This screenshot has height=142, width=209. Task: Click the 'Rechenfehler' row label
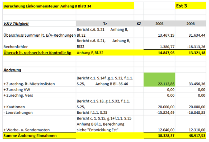point(14,47)
